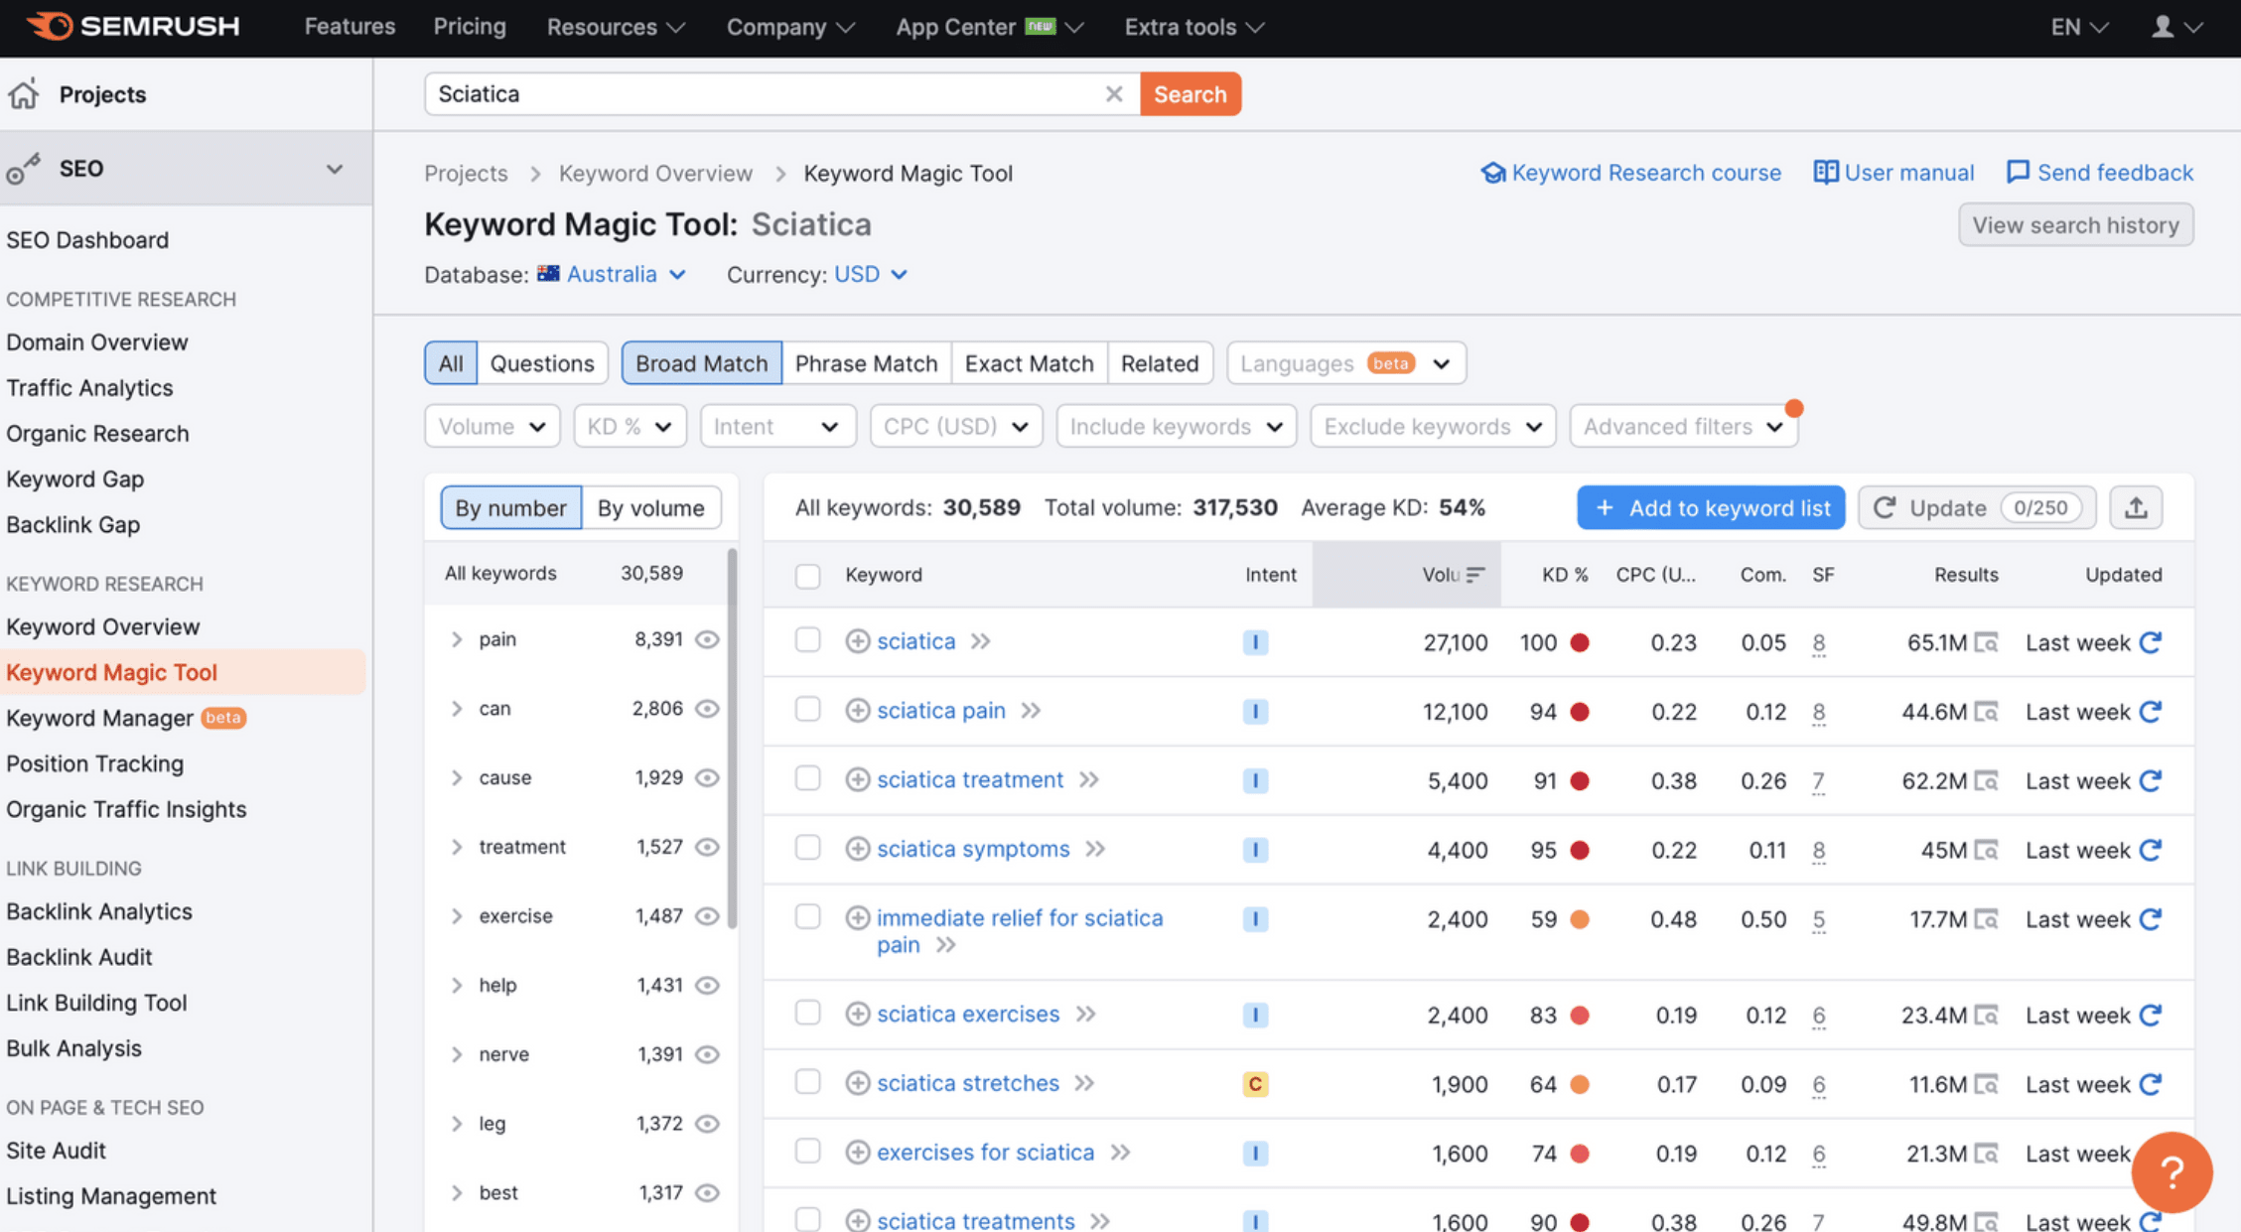View SERP results for sciatica pain
Image resolution: width=2241 pixels, height=1232 pixels.
point(1986,712)
